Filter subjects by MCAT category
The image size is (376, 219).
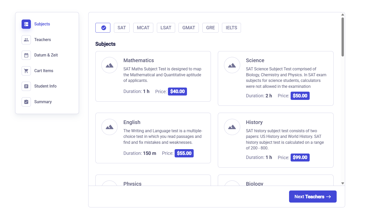(x=143, y=28)
